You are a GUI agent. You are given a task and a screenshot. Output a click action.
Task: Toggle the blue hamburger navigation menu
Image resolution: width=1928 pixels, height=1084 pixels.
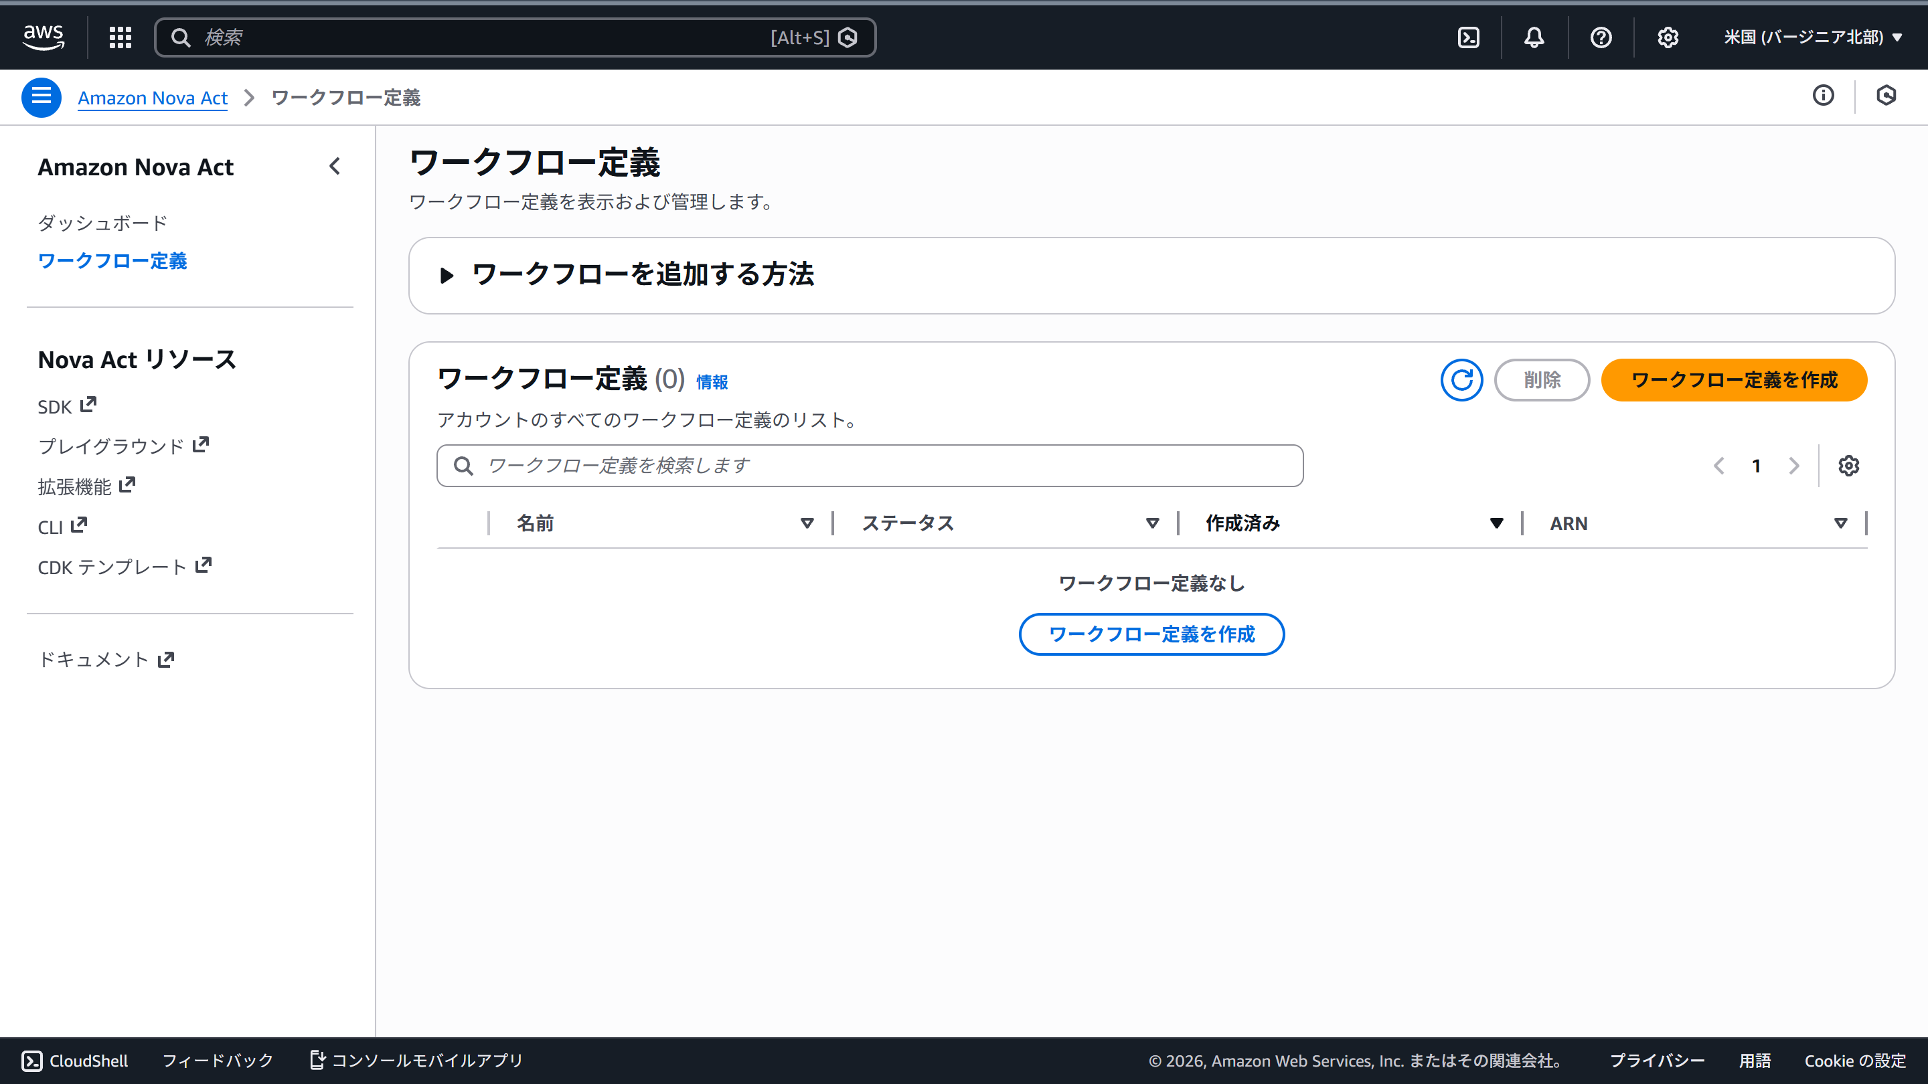pyautogui.click(x=41, y=97)
